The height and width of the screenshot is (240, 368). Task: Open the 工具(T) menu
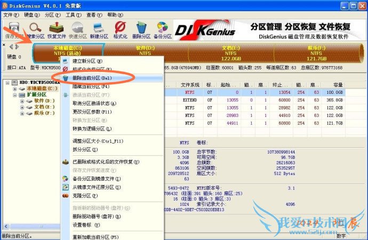point(74,15)
